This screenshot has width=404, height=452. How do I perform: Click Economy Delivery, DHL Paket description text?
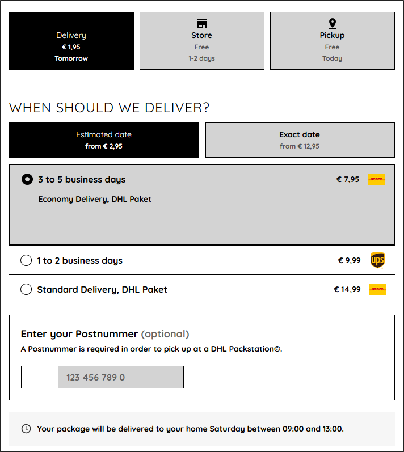(x=95, y=199)
